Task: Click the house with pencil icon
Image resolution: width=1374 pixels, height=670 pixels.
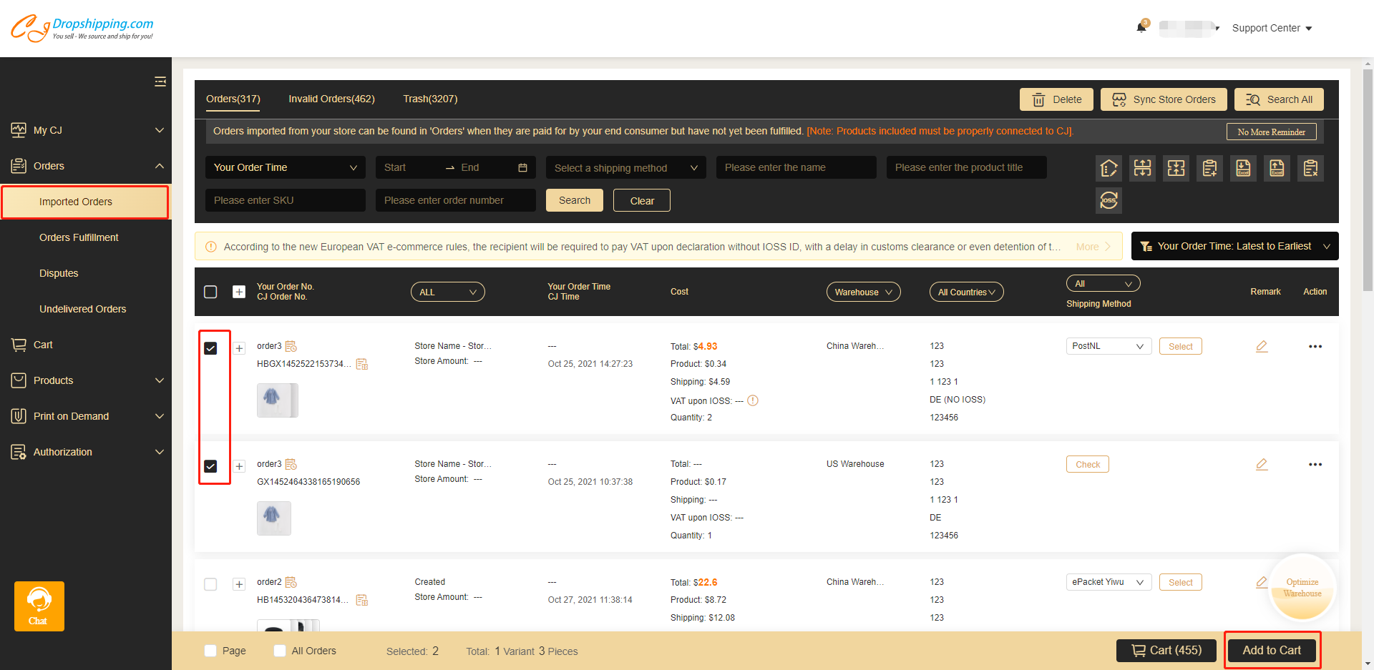Action: [x=1109, y=168]
